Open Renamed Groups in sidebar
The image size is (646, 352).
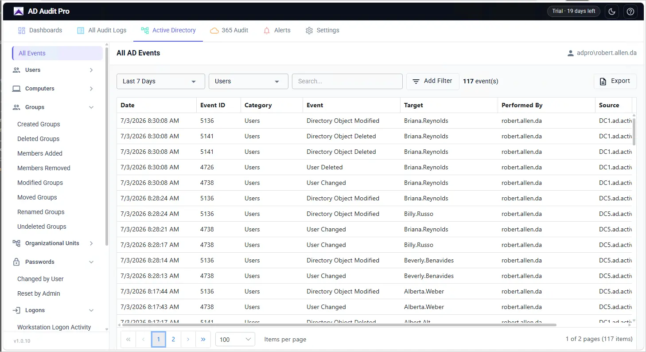41,212
